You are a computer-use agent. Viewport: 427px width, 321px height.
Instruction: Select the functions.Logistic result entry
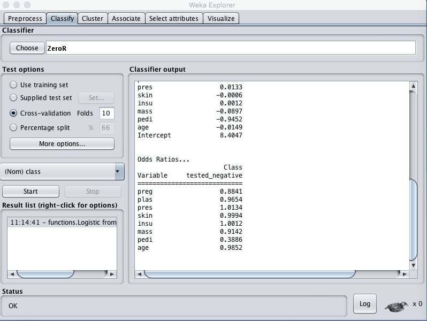(x=62, y=222)
